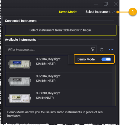
Task: Refresh the available instruments list
Action: (x=101, y=50)
